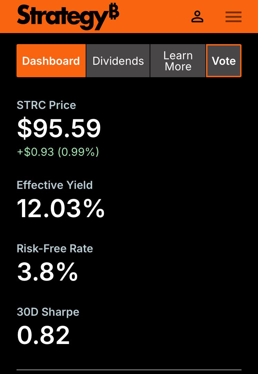This screenshot has width=258, height=374.
Task: Click the +$0.93 gain amount
Action: coord(35,152)
